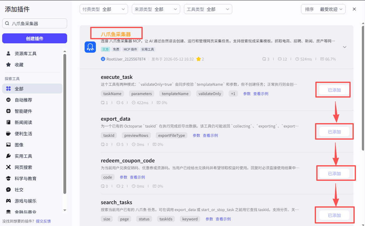365x226 pixels.
Task: Click the 社交 chat bubble icon
Action: 8,190
